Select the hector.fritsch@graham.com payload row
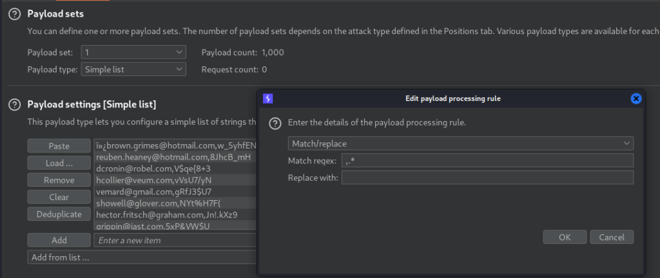The width and height of the screenshot is (660, 278). point(175,214)
